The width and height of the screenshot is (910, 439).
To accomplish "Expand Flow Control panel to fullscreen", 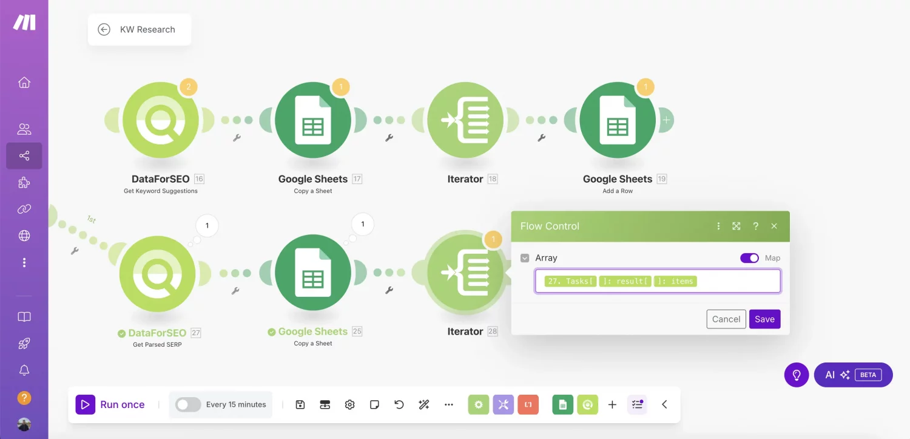I will point(736,226).
